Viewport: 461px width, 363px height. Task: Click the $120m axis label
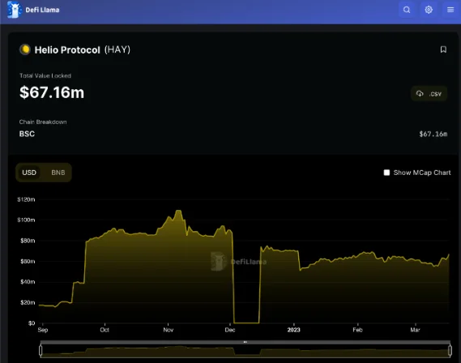point(26,199)
